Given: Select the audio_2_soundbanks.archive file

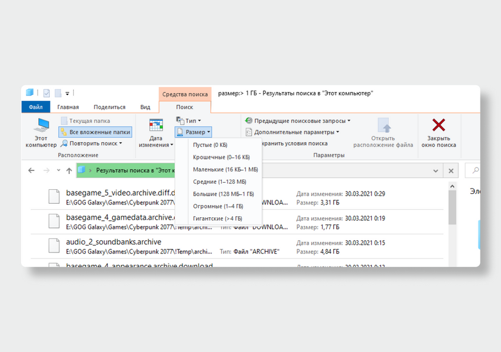Looking at the screenshot, I should (237, 247).
